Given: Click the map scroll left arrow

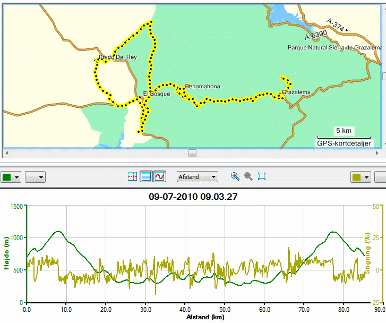Looking at the screenshot, I should click(7, 153).
